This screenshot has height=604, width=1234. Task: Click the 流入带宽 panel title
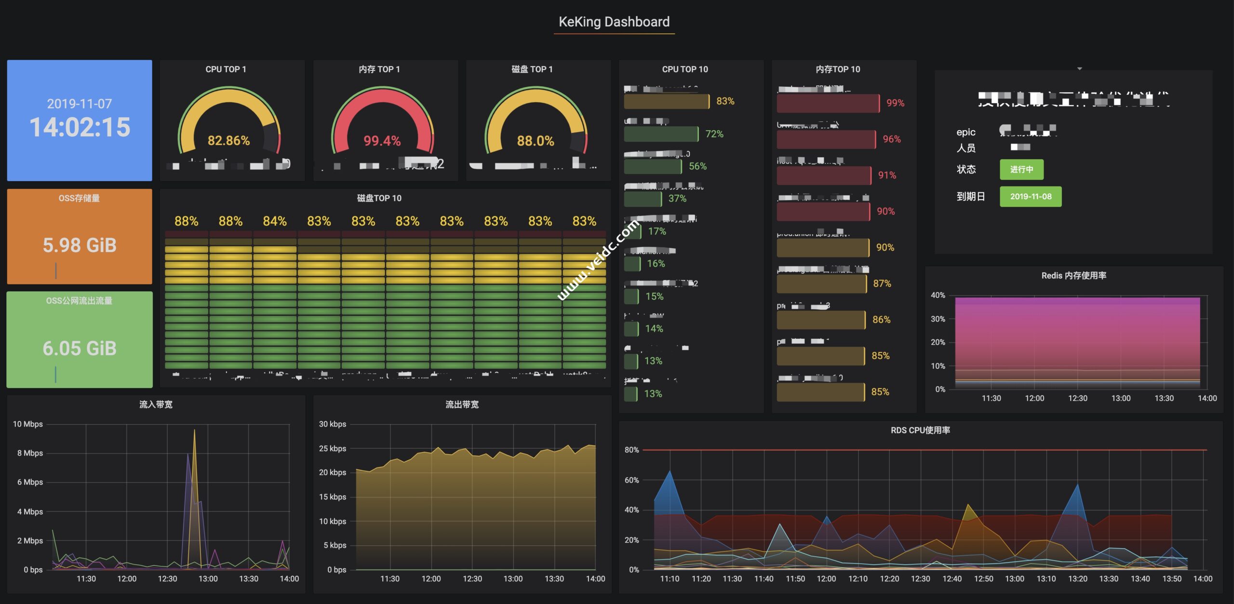coord(156,404)
